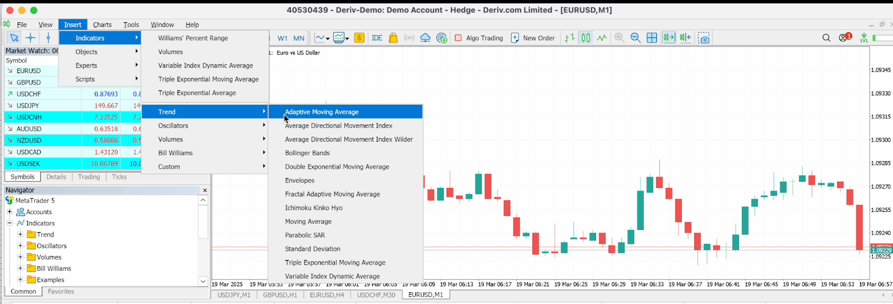Toggle chart auto scroll
This screenshot has height=304, width=893.
click(x=669, y=38)
